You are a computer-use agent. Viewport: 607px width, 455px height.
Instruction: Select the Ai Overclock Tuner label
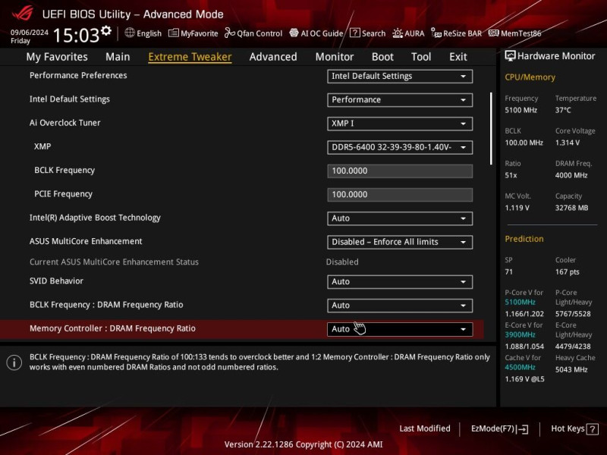tap(65, 123)
